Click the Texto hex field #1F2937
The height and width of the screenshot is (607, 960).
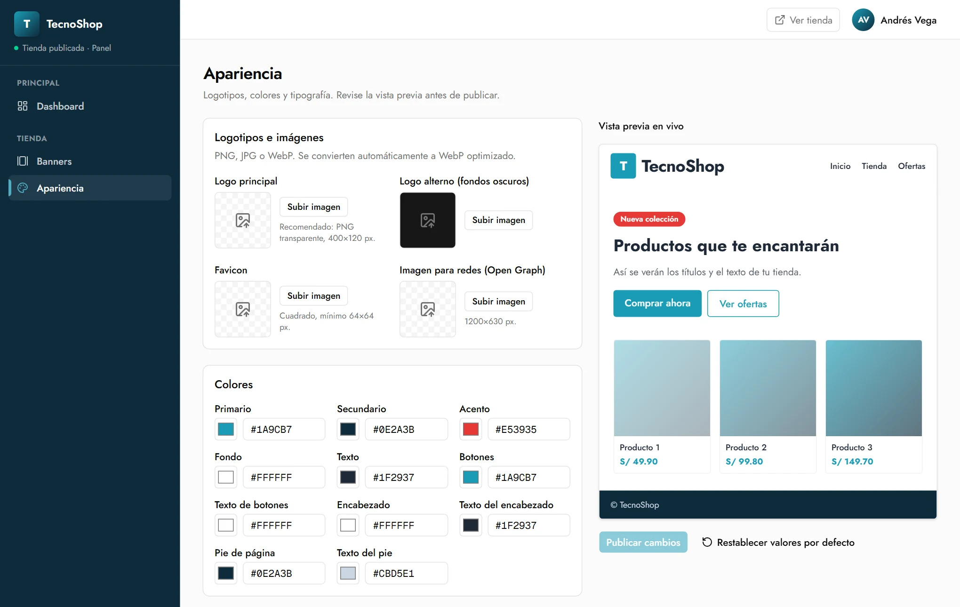coord(407,477)
